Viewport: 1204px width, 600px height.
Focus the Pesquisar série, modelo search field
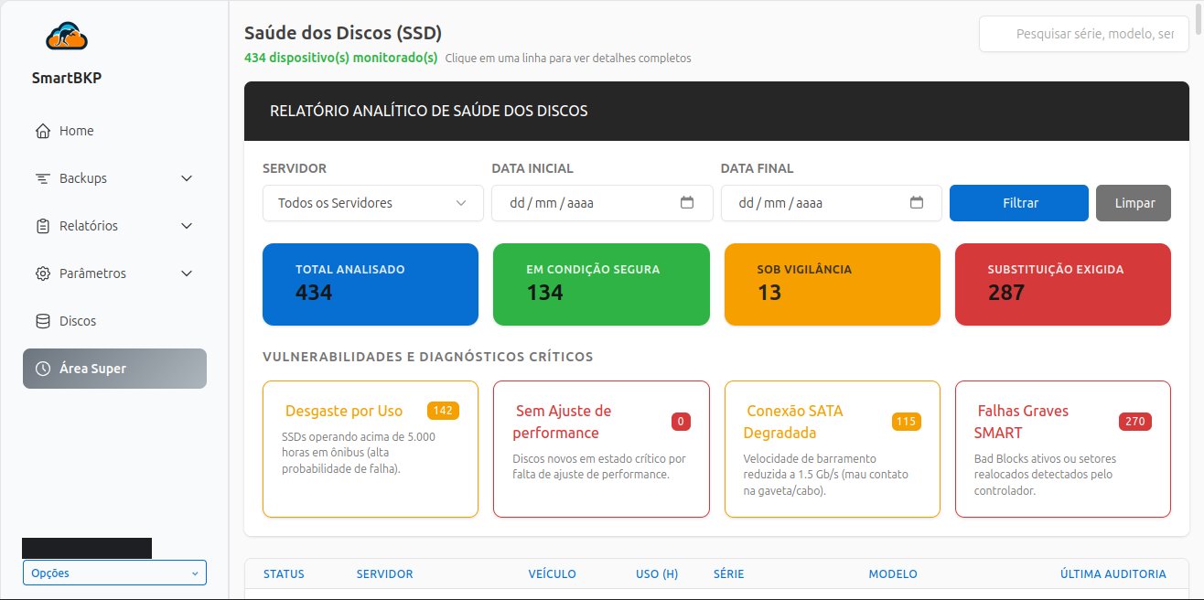click(1084, 34)
